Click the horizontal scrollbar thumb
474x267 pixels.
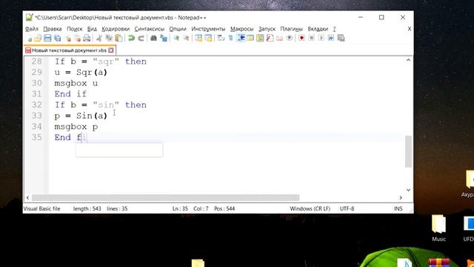[x=165, y=198]
